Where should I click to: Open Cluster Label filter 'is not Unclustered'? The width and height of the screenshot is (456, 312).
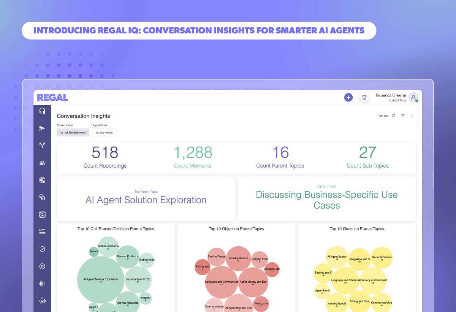(x=73, y=133)
